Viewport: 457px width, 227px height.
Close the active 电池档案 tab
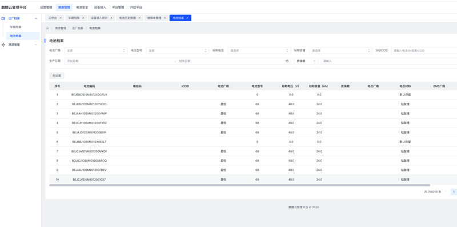point(187,18)
